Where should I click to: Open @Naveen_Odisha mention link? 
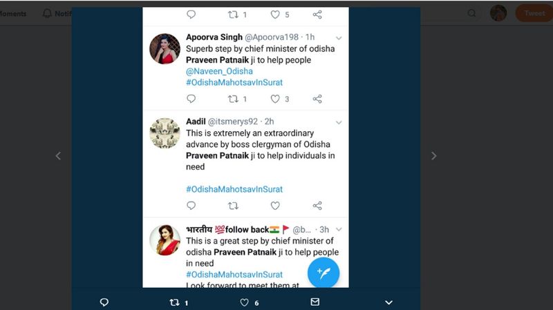pyautogui.click(x=219, y=71)
